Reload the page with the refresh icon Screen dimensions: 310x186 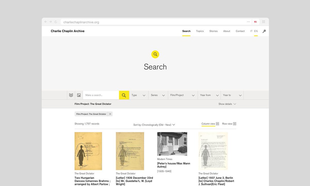[x=56, y=22]
